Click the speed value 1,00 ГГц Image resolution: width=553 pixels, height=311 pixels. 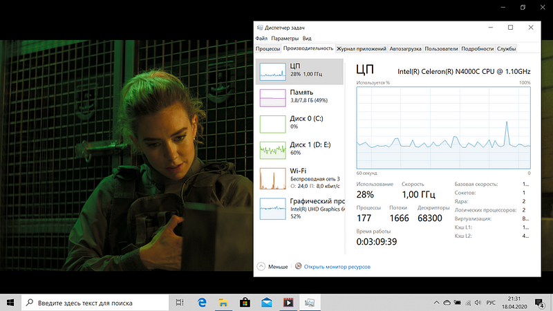coord(419,194)
